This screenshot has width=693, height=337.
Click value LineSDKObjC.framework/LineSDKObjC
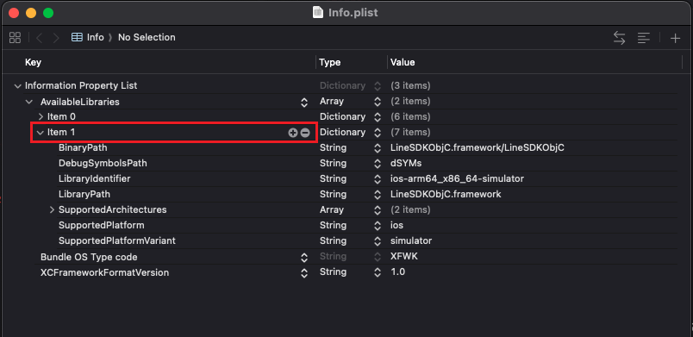tap(478, 148)
